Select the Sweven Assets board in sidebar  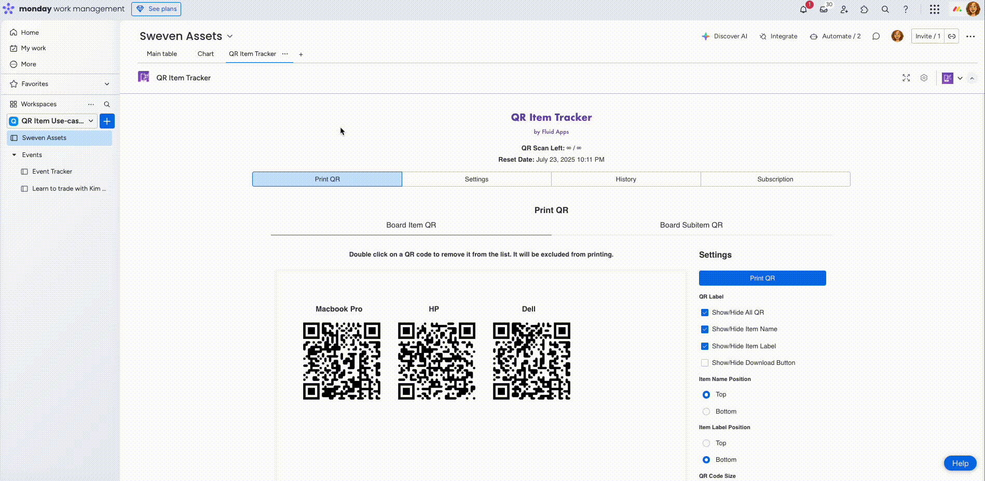tap(60, 138)
